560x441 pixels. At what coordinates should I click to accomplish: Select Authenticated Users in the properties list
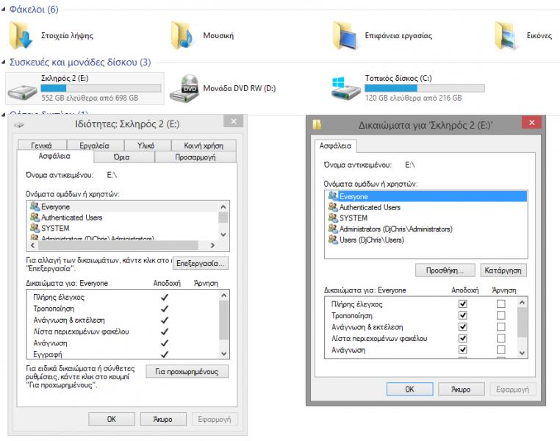coord(71,218)
